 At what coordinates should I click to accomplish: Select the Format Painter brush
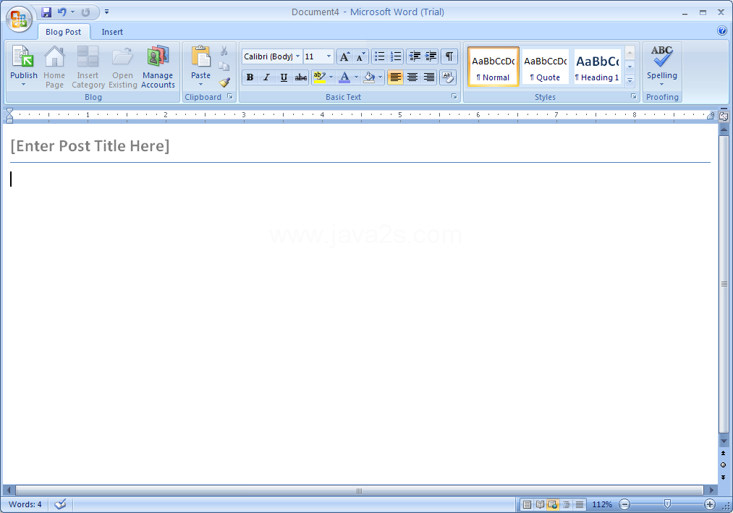(x=224, y=82)
